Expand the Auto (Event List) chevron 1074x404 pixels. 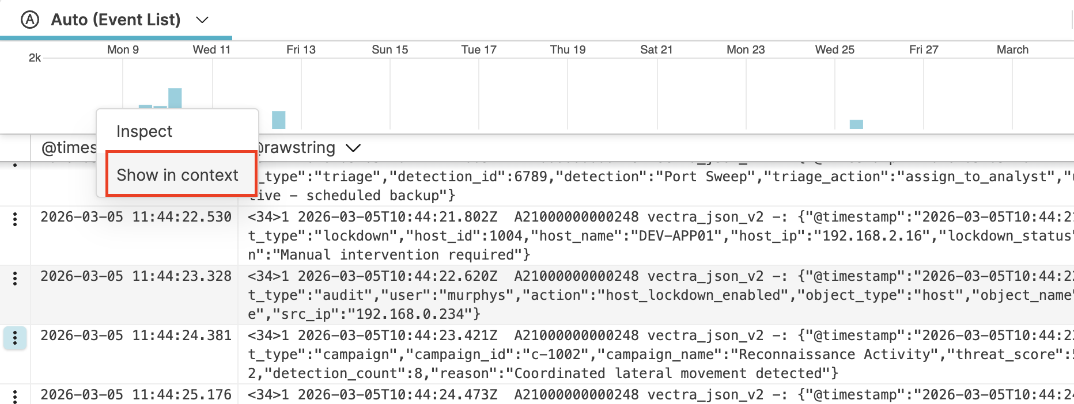point(202,20)
